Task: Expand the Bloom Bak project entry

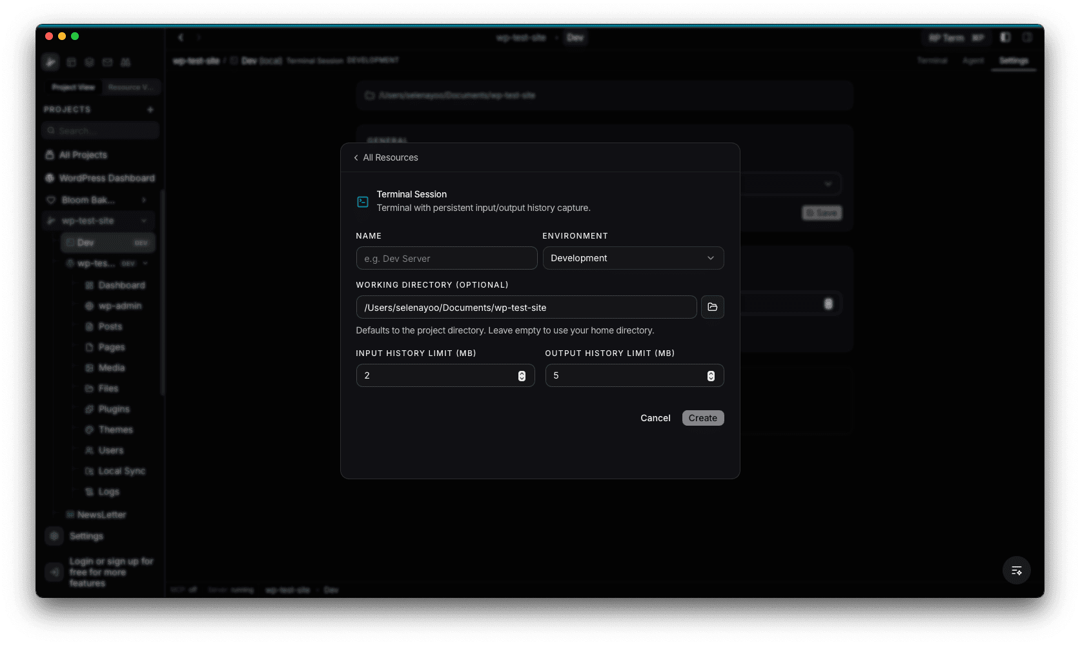Action: (x=144, y=200)
